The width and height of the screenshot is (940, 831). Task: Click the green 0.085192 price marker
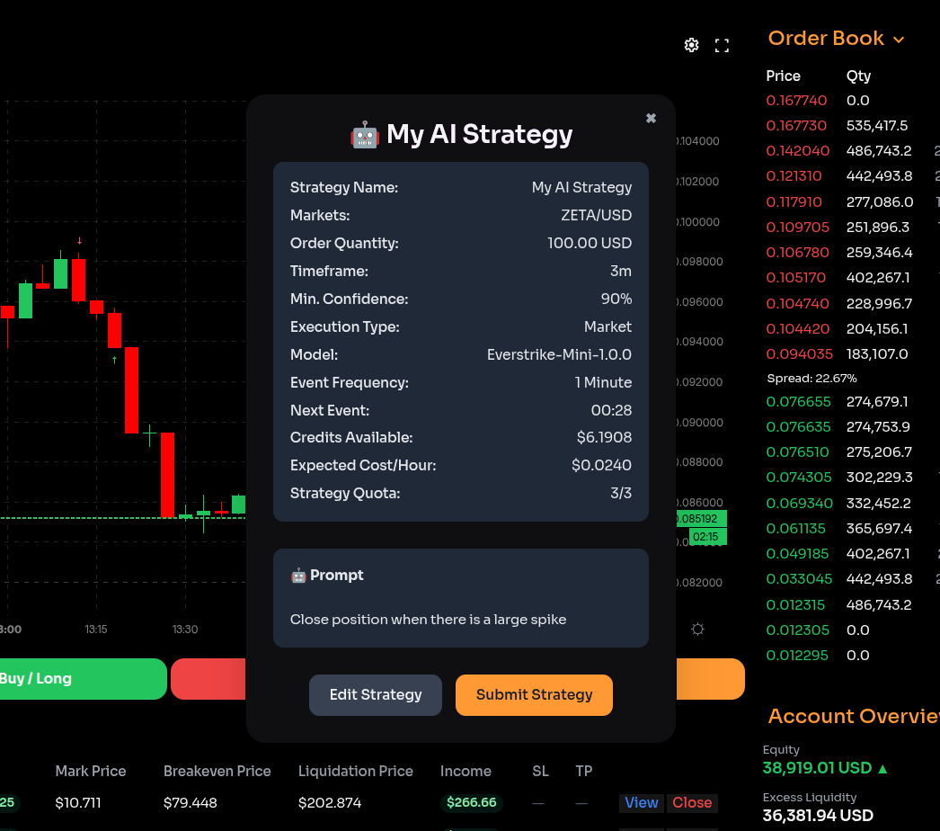click(x=701, y=519)
